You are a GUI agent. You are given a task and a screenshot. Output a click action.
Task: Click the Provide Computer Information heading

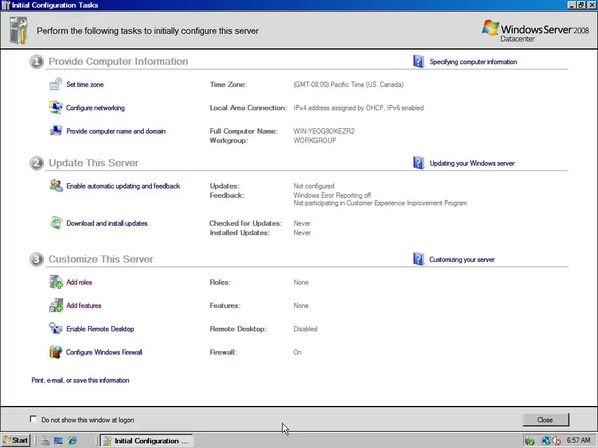coord(118,61)
